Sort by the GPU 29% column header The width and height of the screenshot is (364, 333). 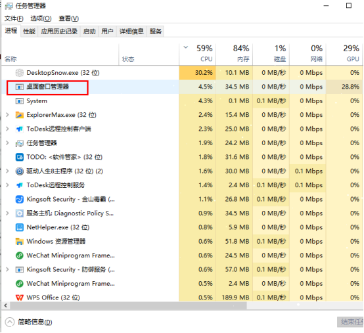pos(344,55)
